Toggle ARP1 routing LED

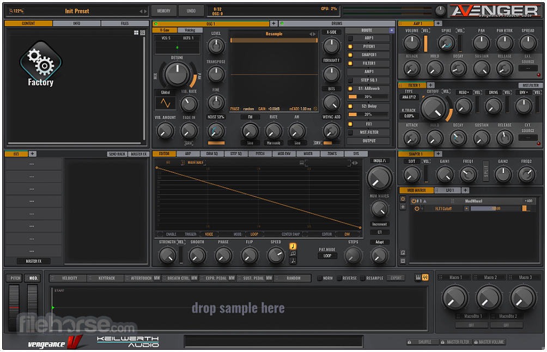point(350,38)
